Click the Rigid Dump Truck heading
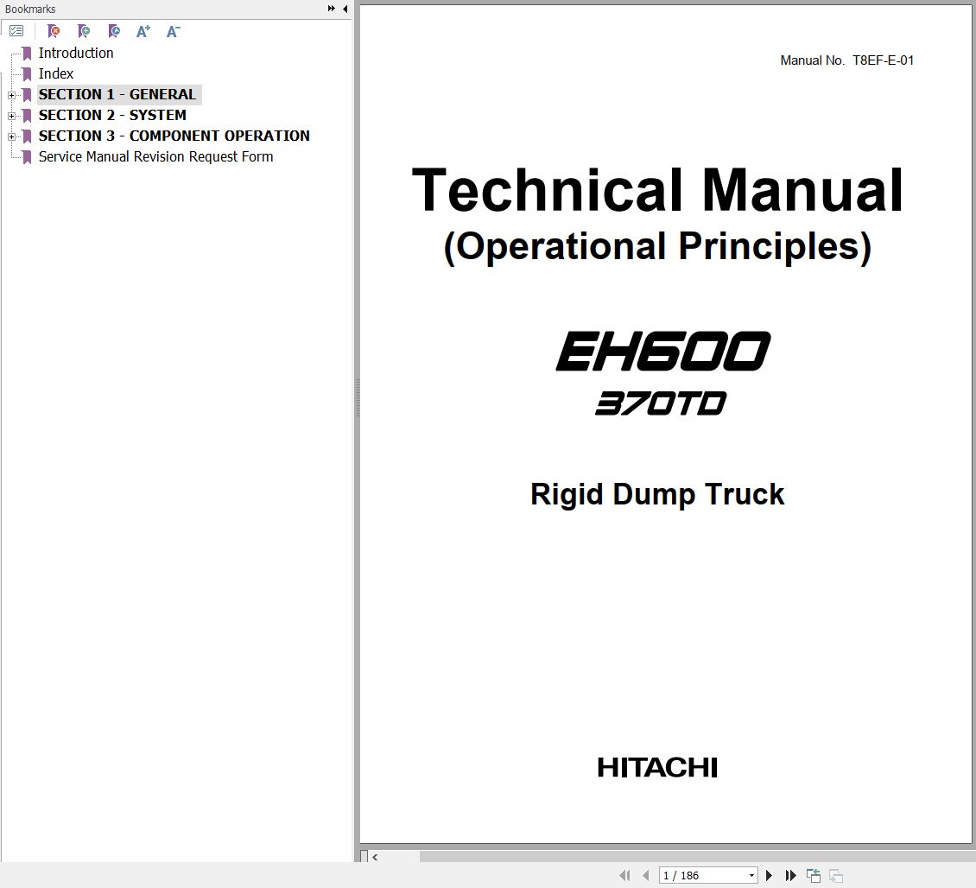 pos(657,494)
